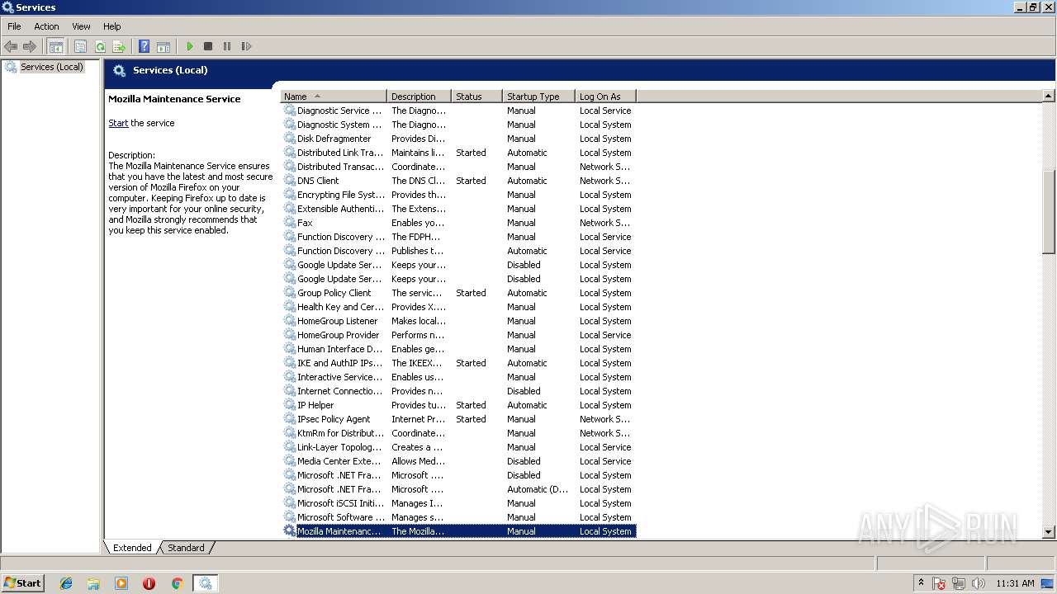Open the Properties toolbar icon

80,46
